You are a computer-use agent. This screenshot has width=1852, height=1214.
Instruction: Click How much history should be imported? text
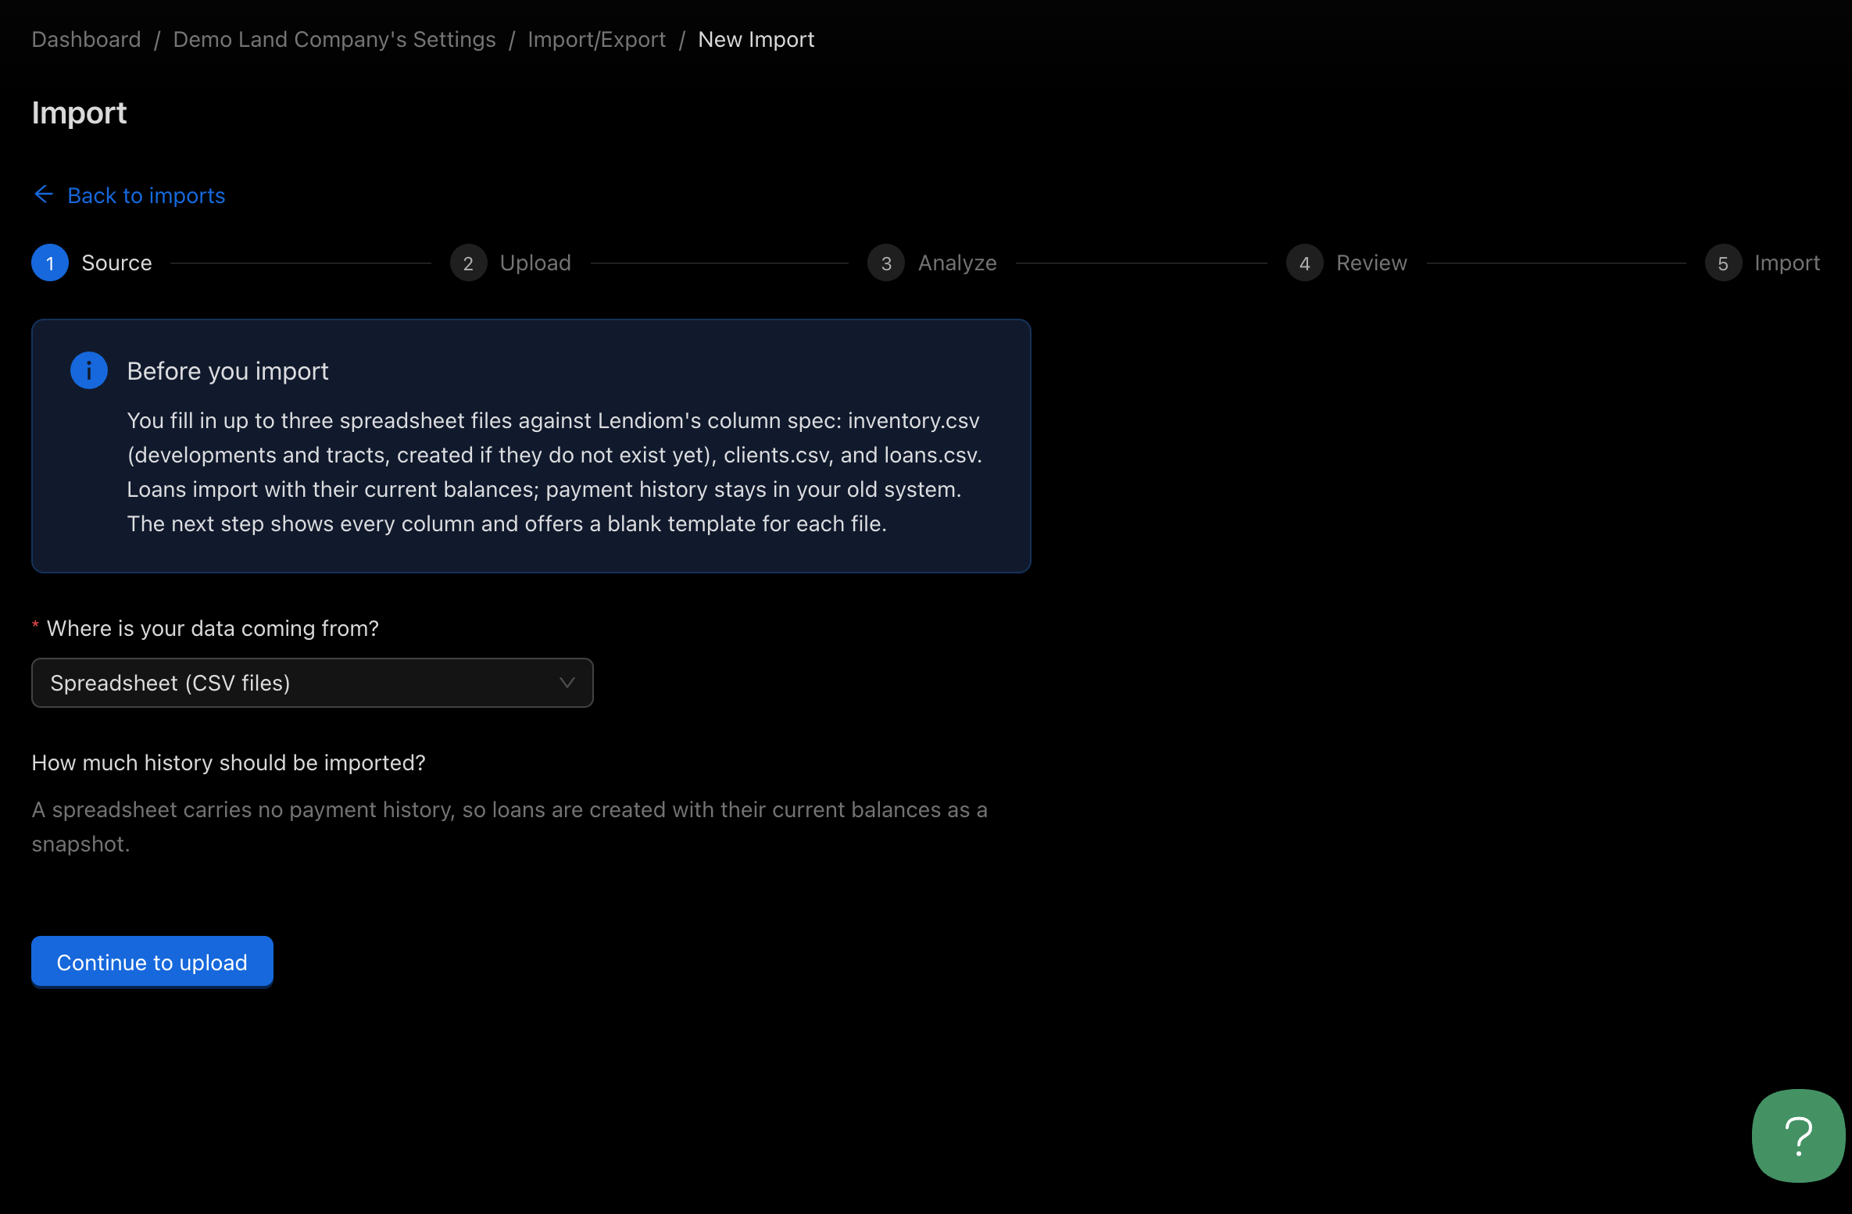[x=228, y=762]
